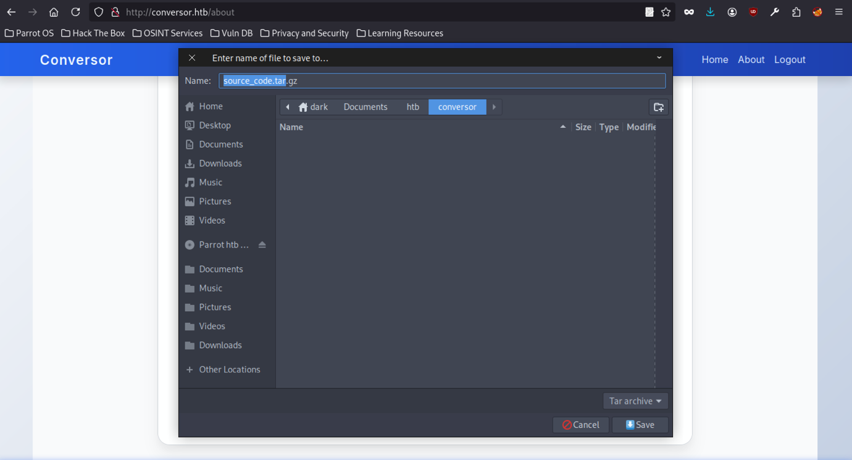
Task: Open the Firefox hamburger menu
Action: 838,12
